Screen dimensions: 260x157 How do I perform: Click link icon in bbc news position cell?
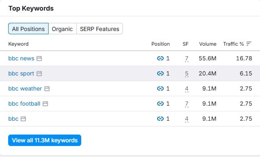tap(160, 58)
